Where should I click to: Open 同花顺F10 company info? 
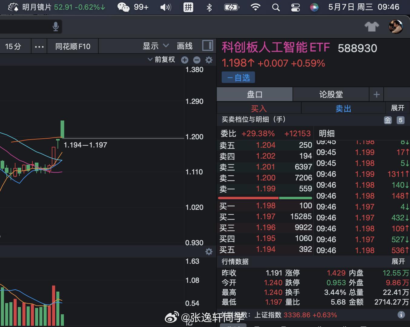tap(73, 46)
